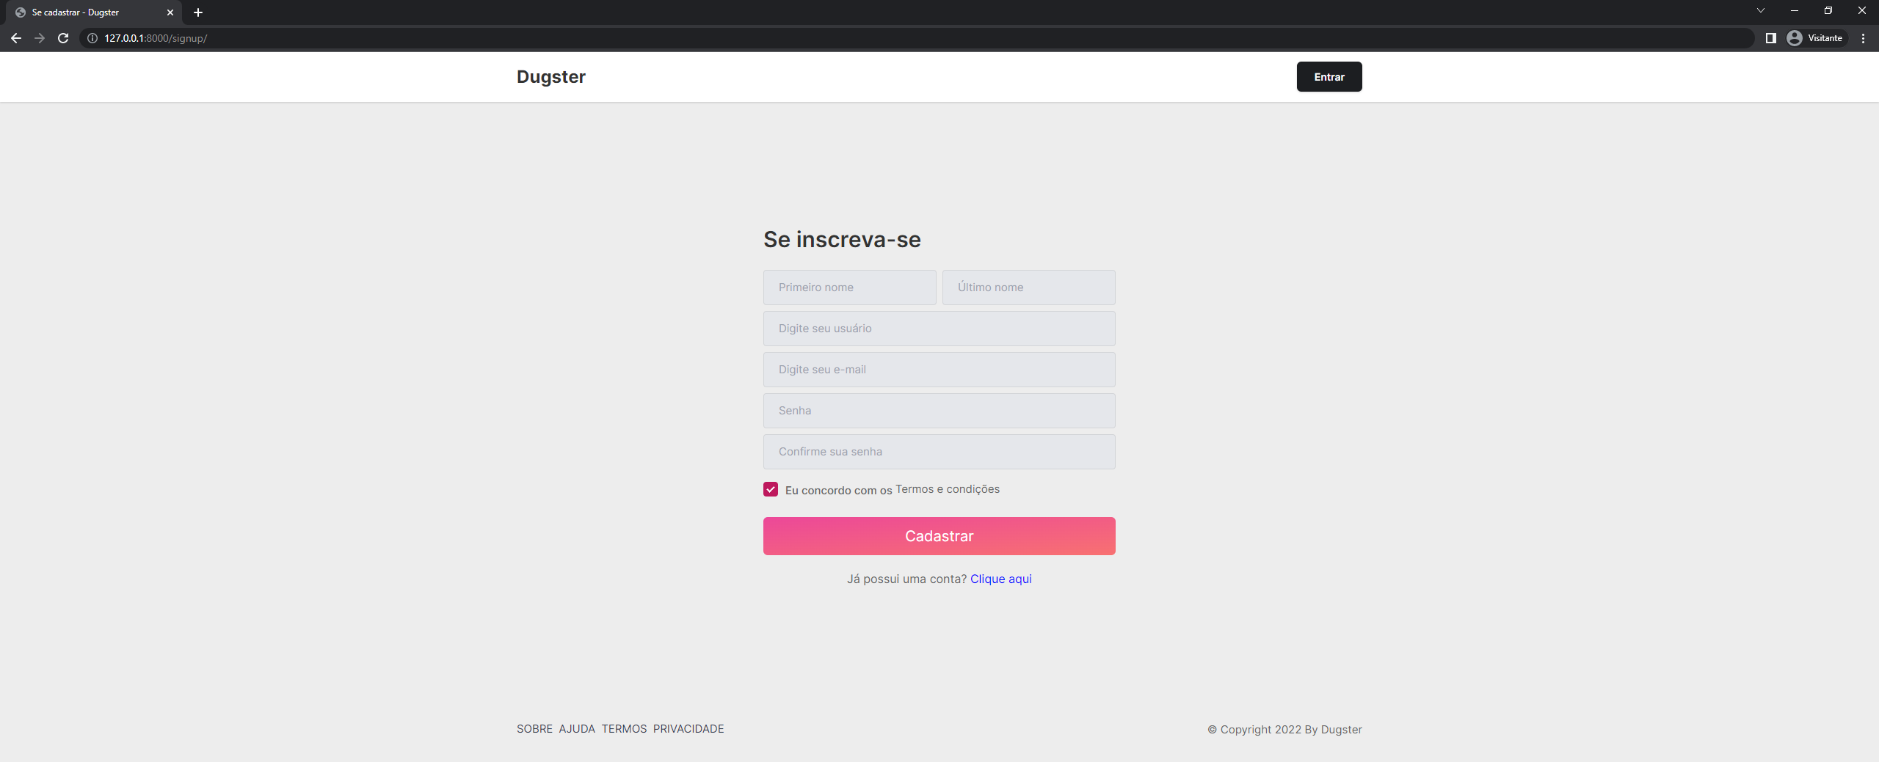
Task: Click the forward navigation arrow
Action: coord(40,38)
